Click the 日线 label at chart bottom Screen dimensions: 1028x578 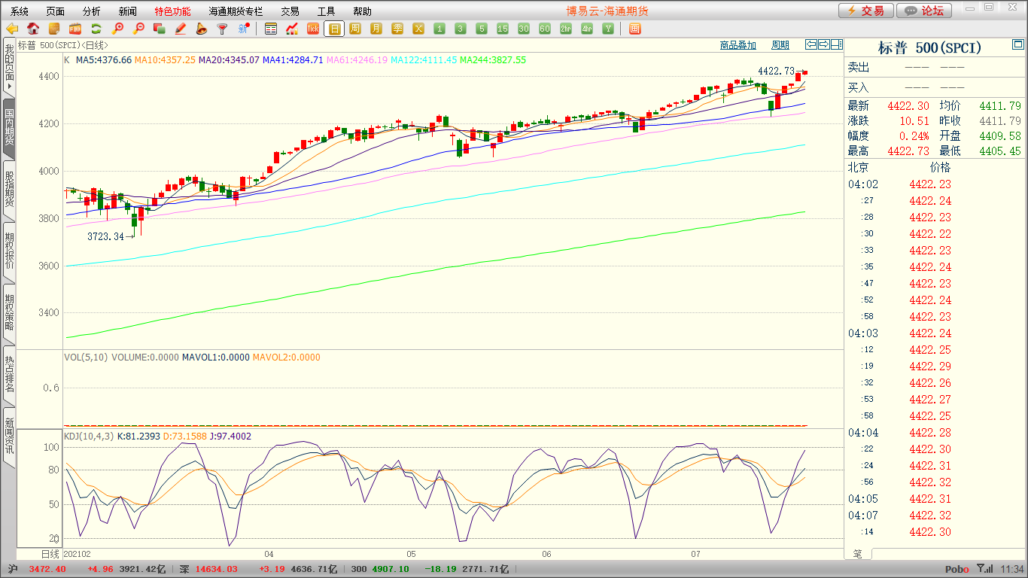pyautogui.click(x=50, y=553)
